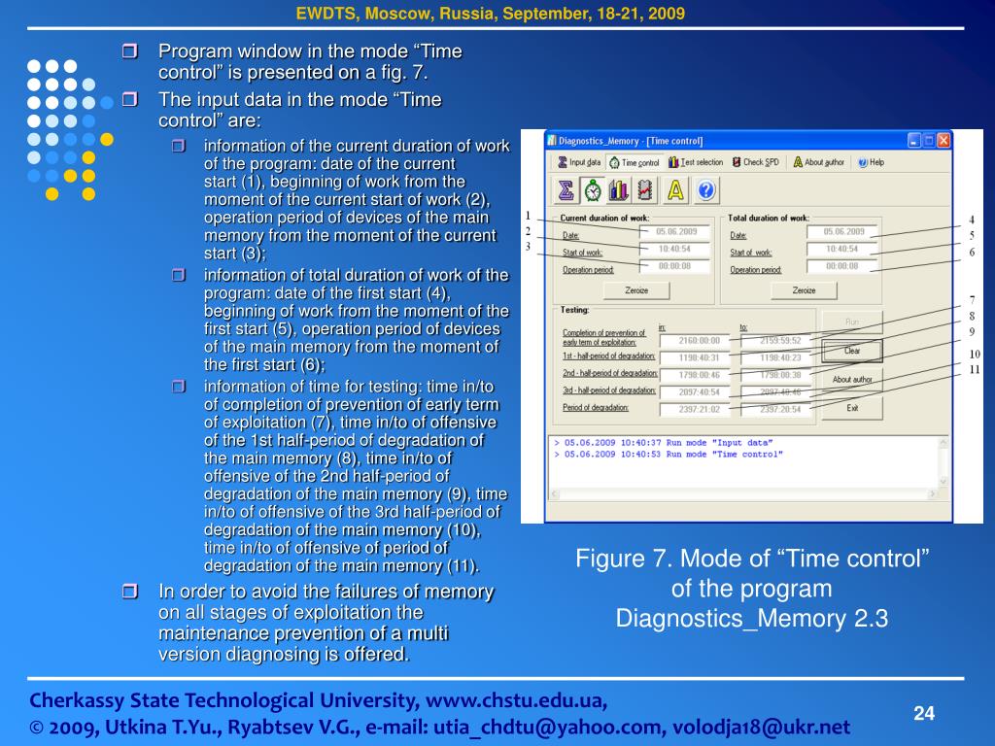
Task: Click the "3rd - half-period of degradation" label
Action: 609,390
